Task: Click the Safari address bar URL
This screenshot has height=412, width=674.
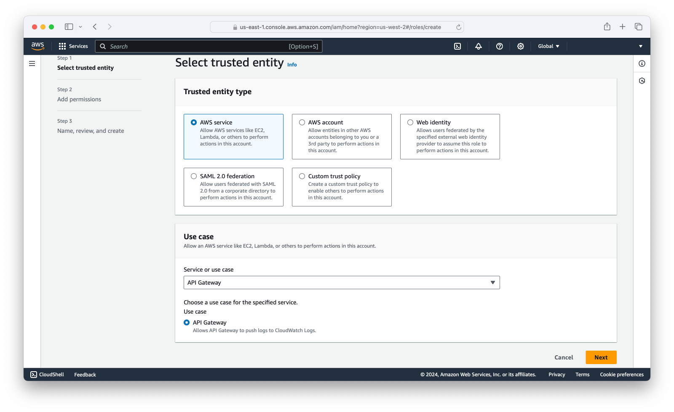Action: [340, 27]
